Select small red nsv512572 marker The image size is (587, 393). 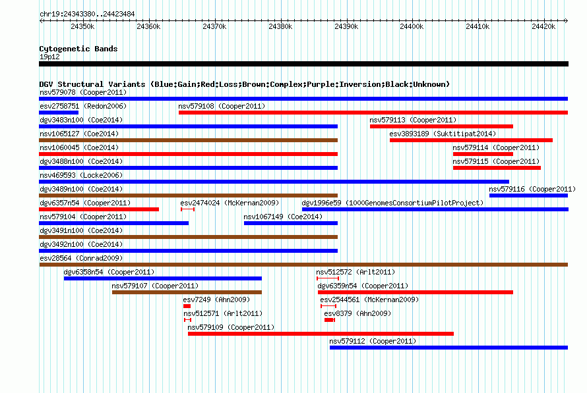point(328,278)
